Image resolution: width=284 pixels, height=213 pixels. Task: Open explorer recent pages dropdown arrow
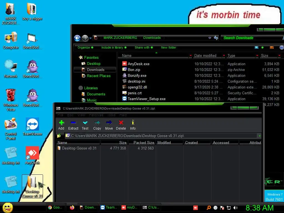[x=90, y=38]
